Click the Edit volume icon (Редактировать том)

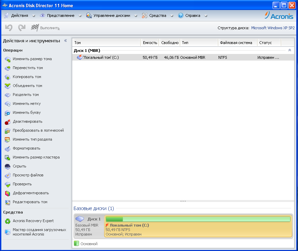point(8,202)
